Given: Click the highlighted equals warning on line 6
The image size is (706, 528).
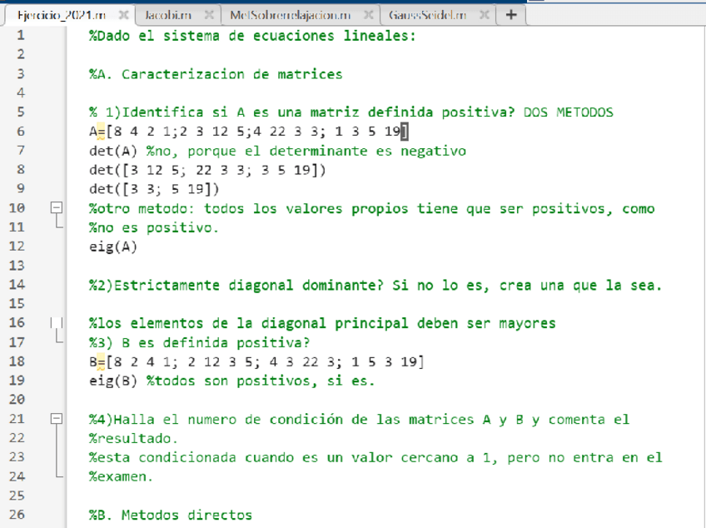Looking at the screenshot, I should tap(101, 132).
